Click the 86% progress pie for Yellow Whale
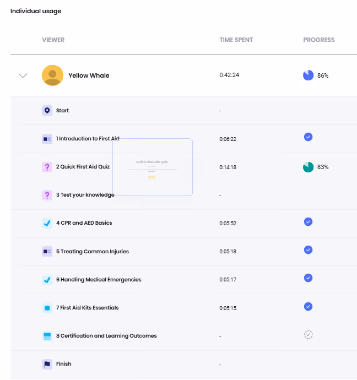Viewport: 357px width, 380px height. pos(308,75)
